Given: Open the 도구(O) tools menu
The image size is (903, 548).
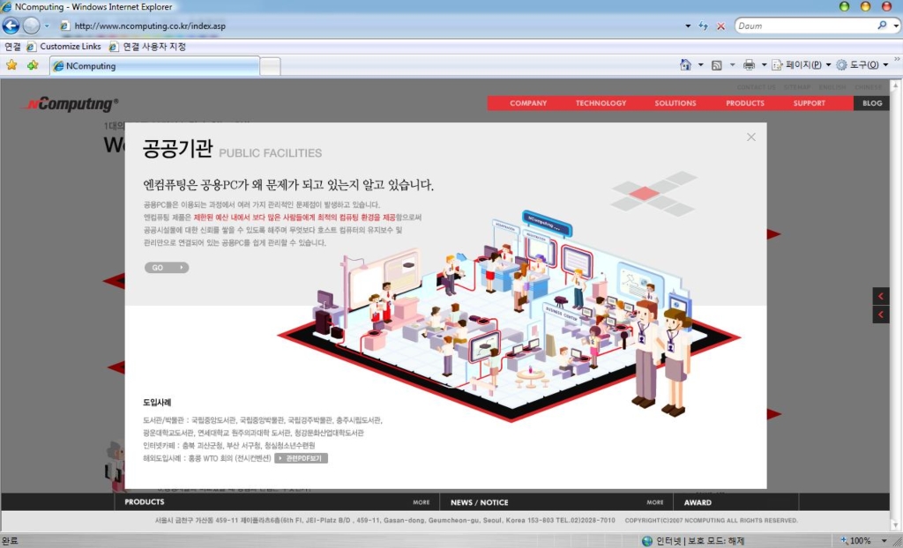Looking at the screenshot, I should pyautogui.click(x=862, y=65).
